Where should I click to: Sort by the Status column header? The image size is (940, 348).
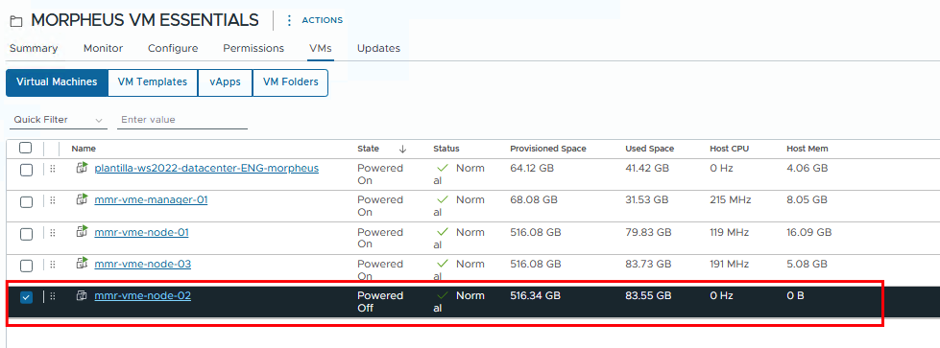pos(446,149)
